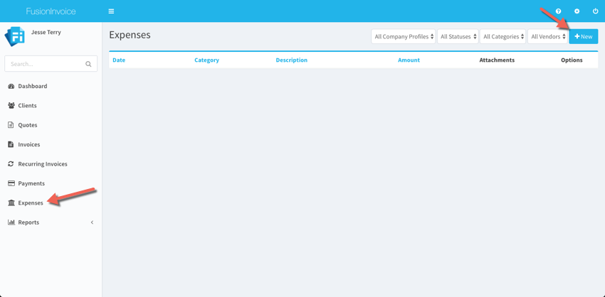Click the power logout icon
Screen dimensions: 605x297
(595, 11)
